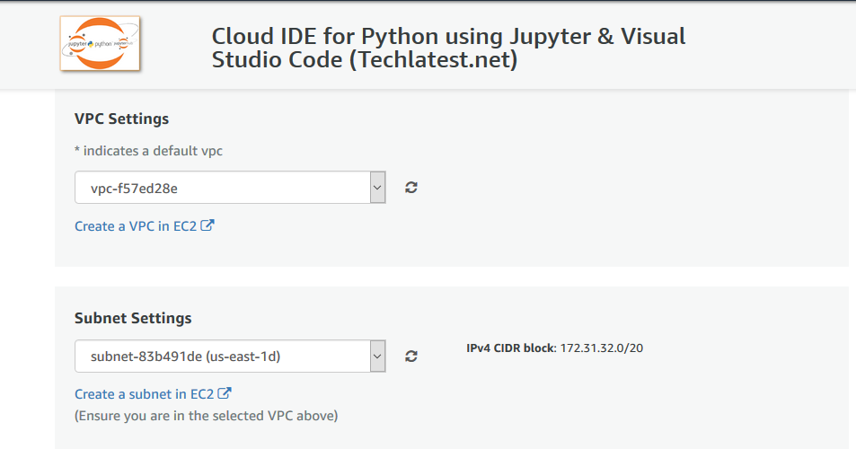Click the product title Cloud IDE for Python

(x=448, y=48)
